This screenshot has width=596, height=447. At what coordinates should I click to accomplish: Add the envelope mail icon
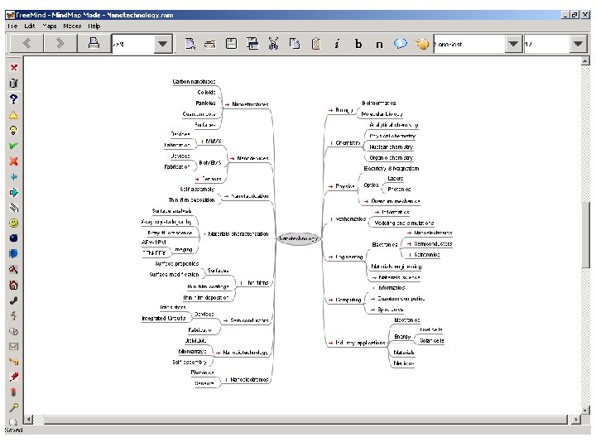coord(14,346)
